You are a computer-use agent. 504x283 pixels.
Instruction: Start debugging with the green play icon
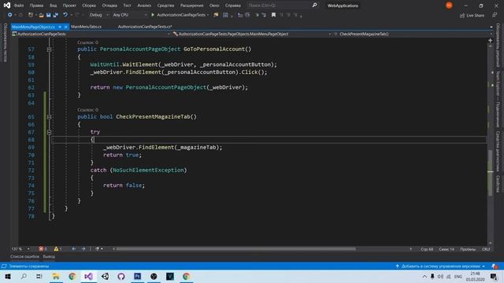pyautogui.click(x=153, y=15)
